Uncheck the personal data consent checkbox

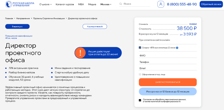140,100
